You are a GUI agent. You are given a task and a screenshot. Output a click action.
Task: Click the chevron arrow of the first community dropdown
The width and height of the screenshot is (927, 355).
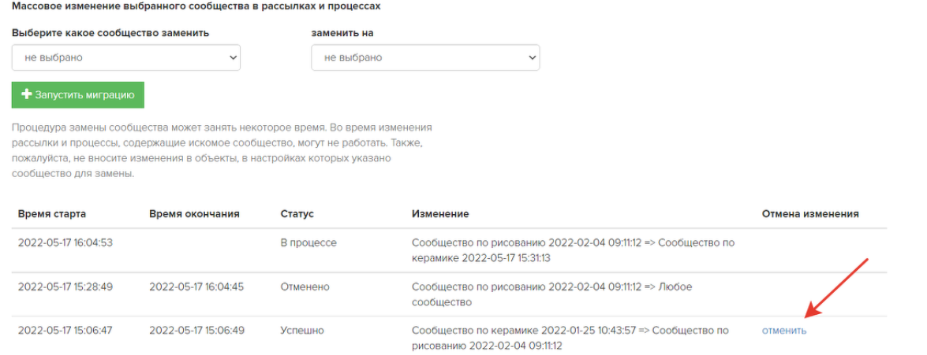(x=232, y=57)
